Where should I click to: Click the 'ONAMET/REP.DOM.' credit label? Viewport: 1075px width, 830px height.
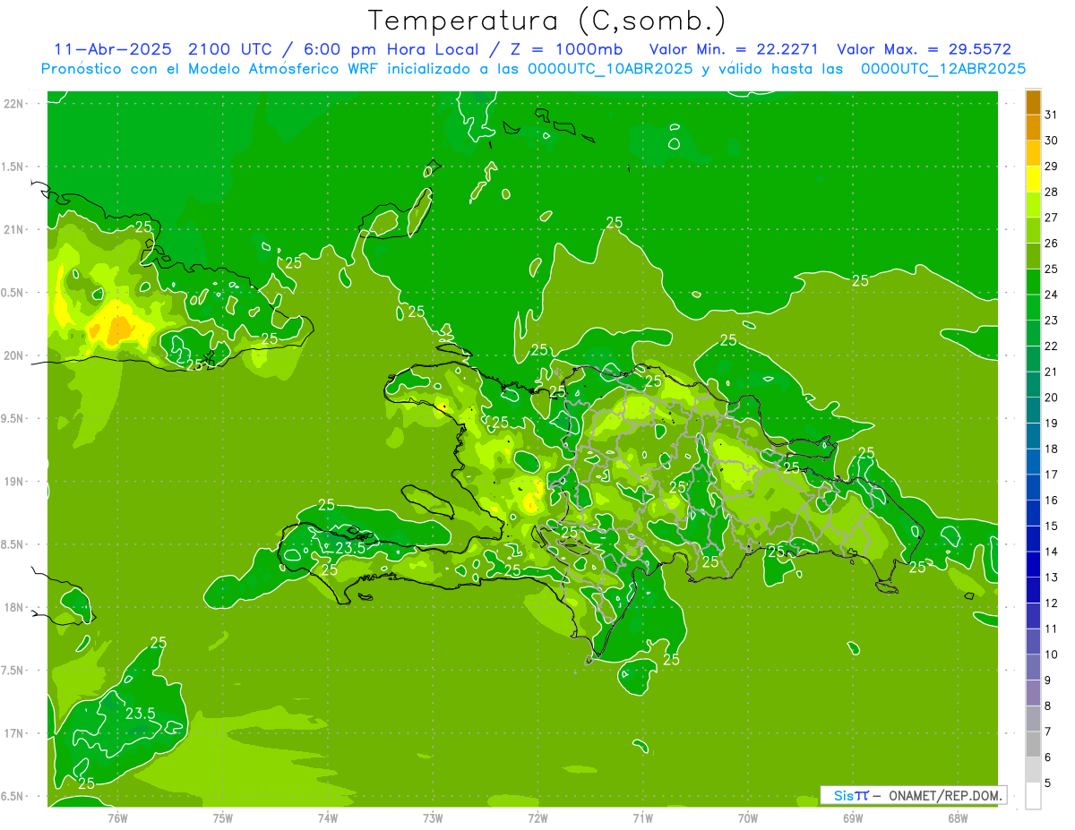(x=944, y=795)
